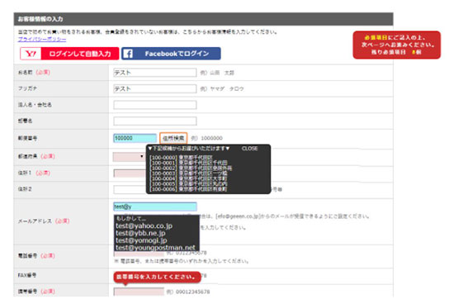The height and width of the screenshot is (304, 454).
Task: Choose suggestion test@yahoo.co.jp
Action: [144, 226]
